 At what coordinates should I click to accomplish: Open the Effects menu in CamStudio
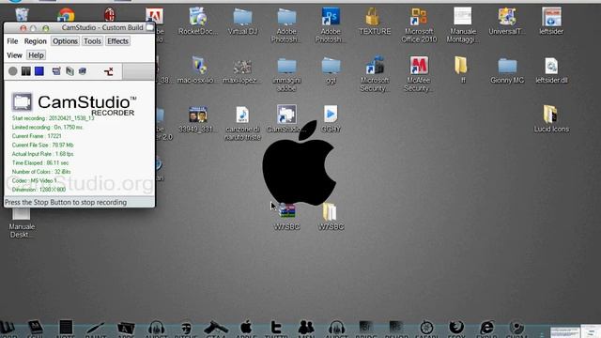click(x=117, y=41)
